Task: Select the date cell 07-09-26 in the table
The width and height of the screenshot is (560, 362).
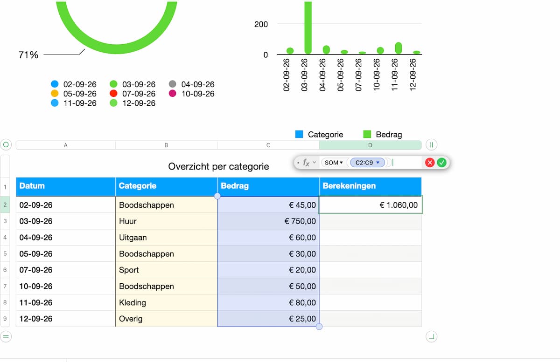Action: pyautogui.click(x=66, y=270)
